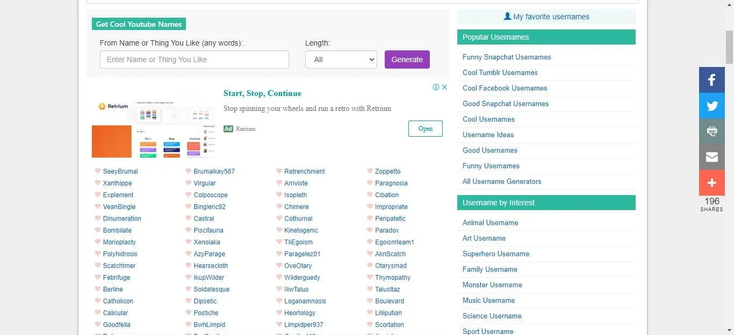Toggle the heart beside Retrenchment
This screenshot has width=734, height=335.
click(x=279, y=171)
